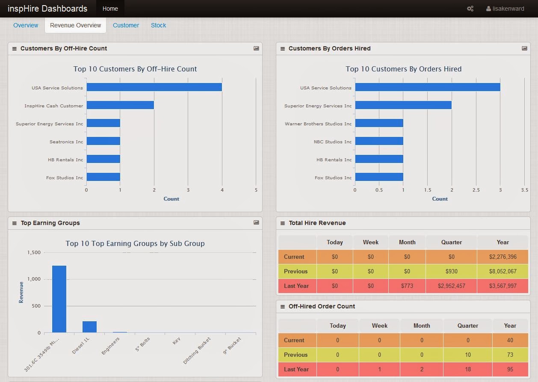Click the Warner Brothers Studios Inc bar
The width and height of the screenshot is (538, 382).
tap(379, 123)
